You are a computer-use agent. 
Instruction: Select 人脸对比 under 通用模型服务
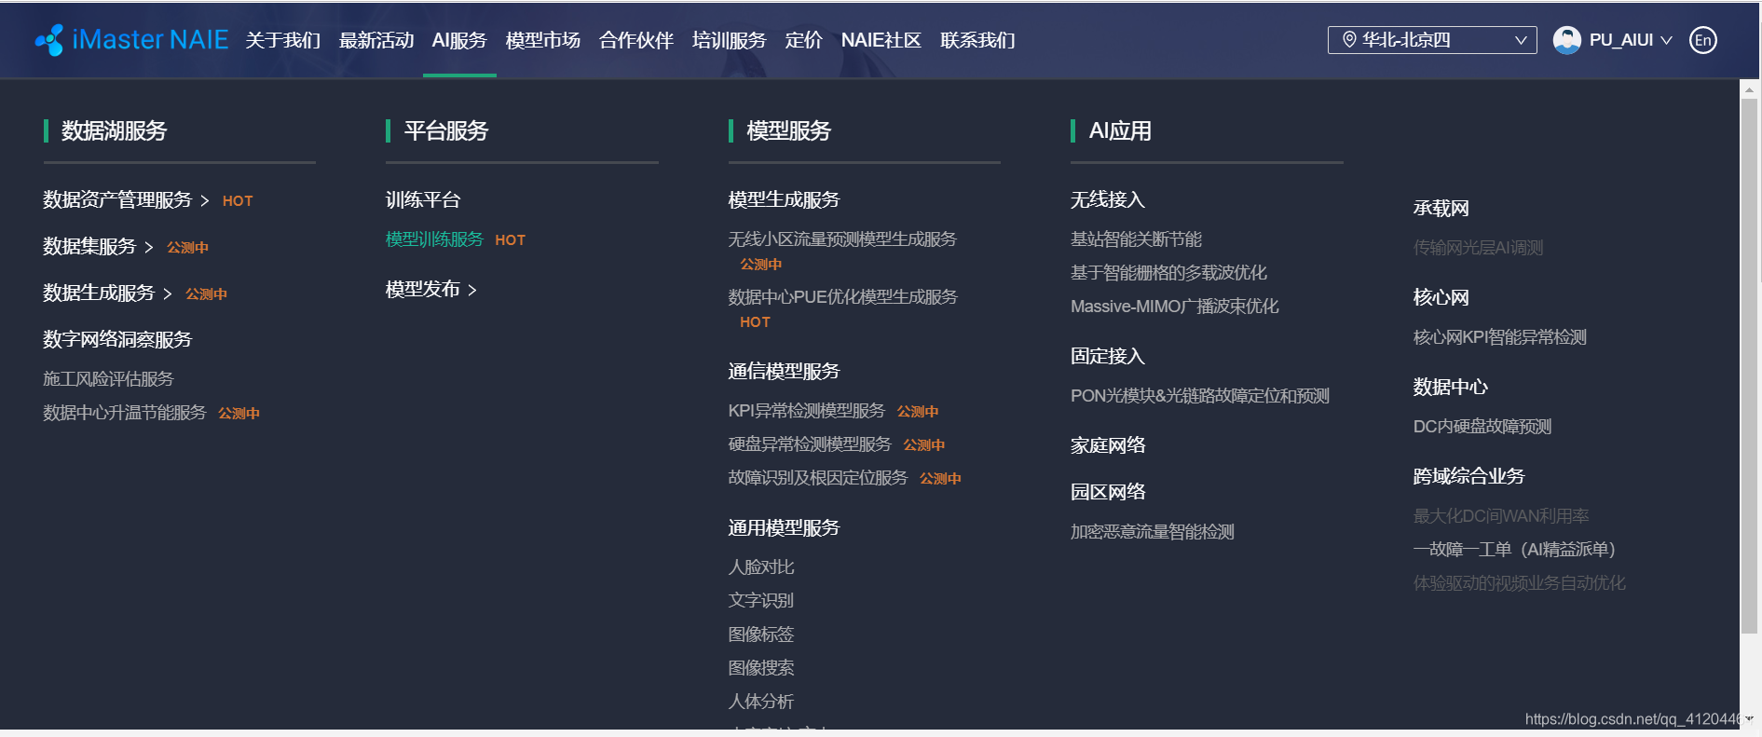pyautogui.click(x=761, y=567)
